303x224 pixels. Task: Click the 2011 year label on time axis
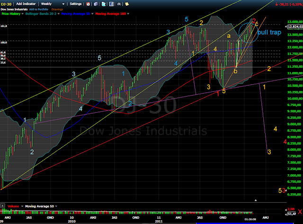pos(159,222)
